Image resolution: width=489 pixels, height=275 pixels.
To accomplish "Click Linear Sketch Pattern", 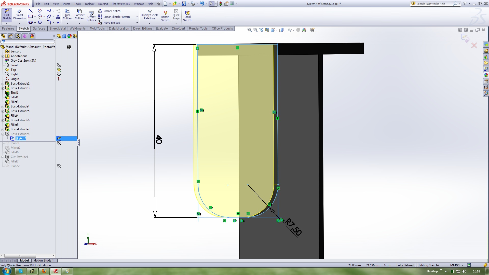I will 114,17.
